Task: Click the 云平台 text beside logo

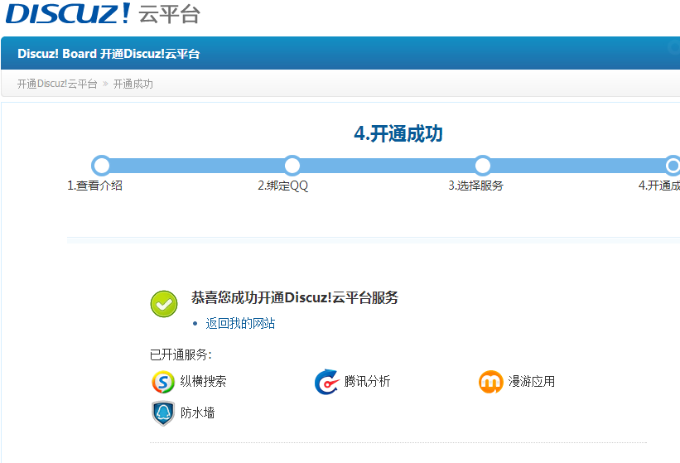Action: tap(170, 14)
